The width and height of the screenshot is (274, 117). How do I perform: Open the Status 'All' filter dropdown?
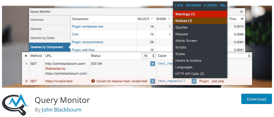149,55
